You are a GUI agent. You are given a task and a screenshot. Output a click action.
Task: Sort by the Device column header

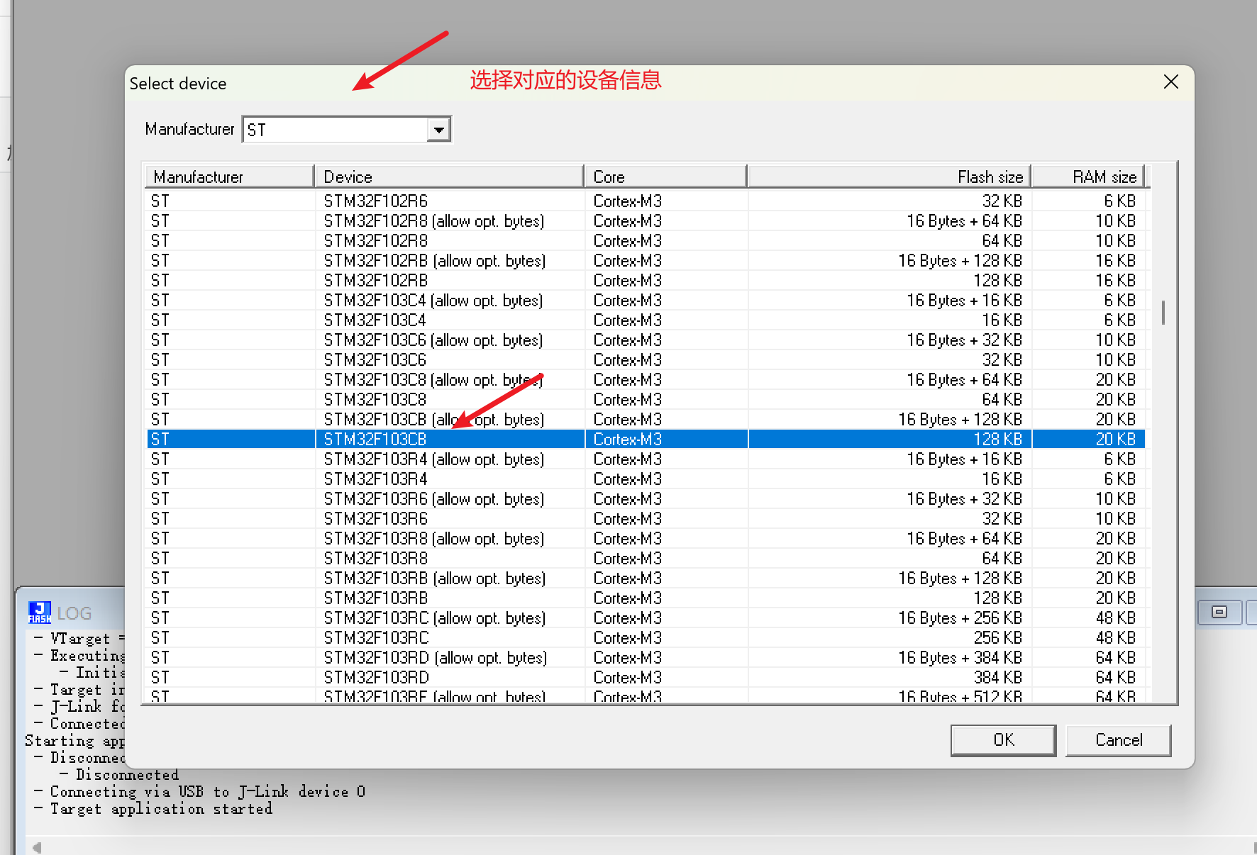[449, 177]
